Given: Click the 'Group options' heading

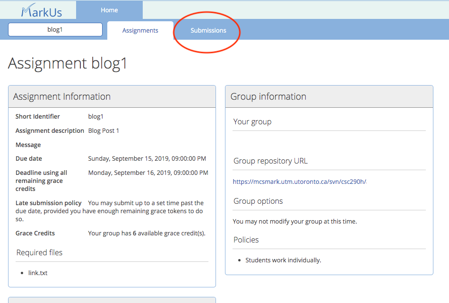Looking at the screenshot, I should point(258,201).
